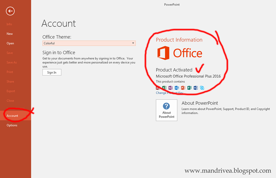Click the Sign In button
The height and width of the screenshot is (178, 276).
(x=52, y=72)
